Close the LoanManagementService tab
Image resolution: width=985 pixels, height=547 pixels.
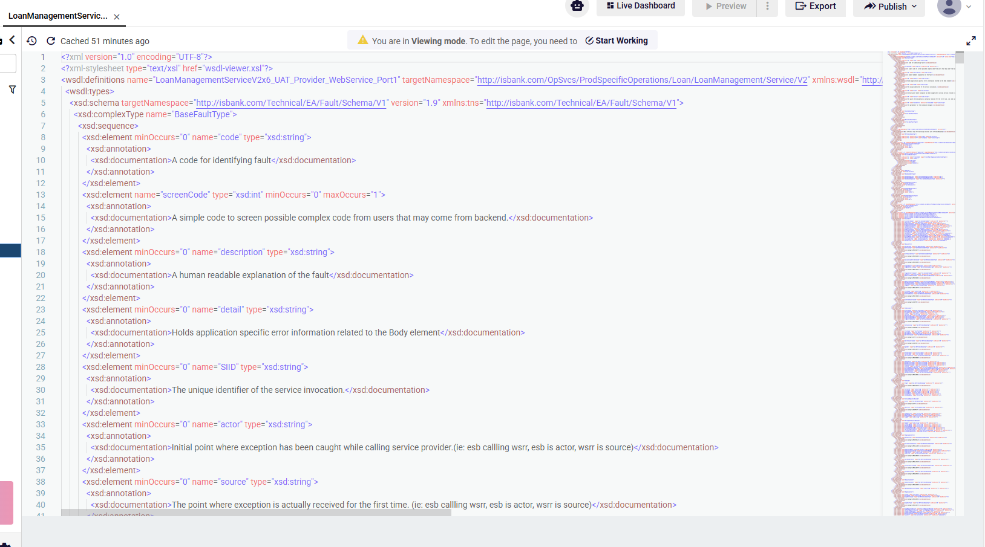tap(117, 17)
